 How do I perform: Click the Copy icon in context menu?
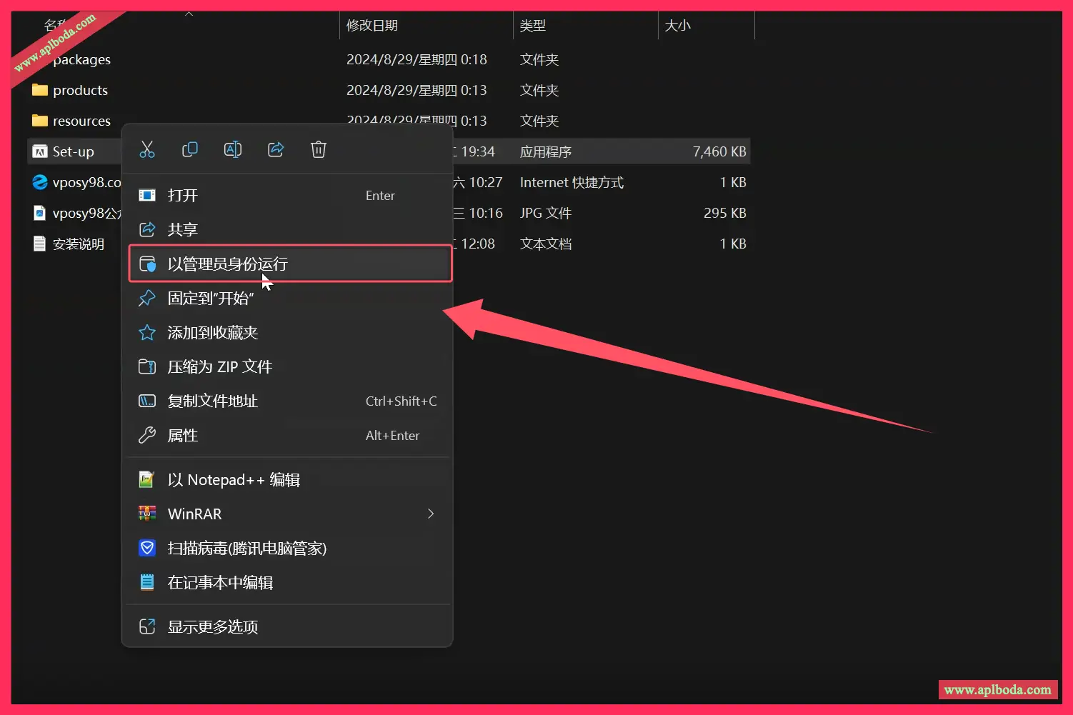(190, 149)
